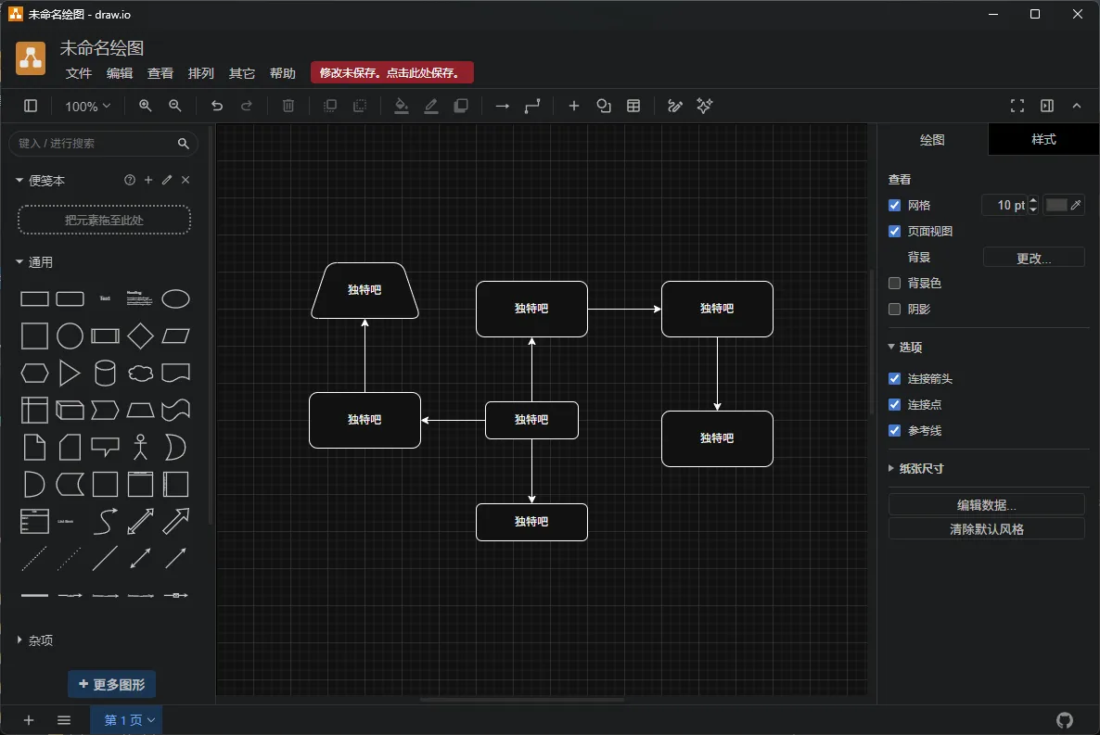Click the 清除默认风格 button
This screenshot has width=1100, height=735.
click(986, 529)
